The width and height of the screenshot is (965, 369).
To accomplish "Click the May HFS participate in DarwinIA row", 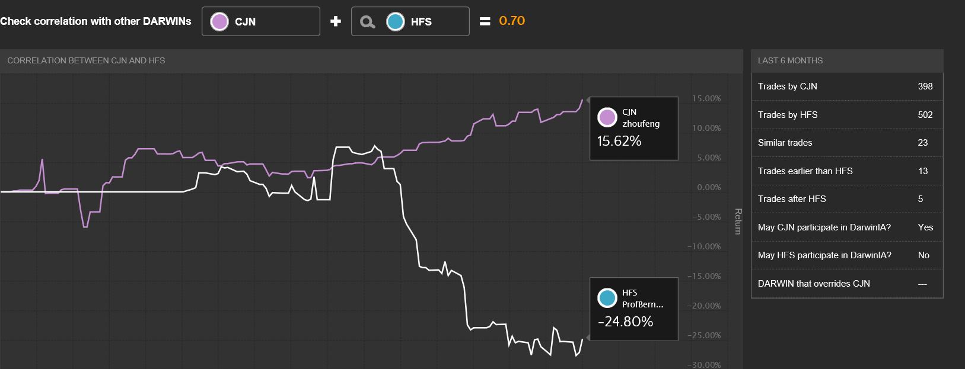I will tap(846, 255).
